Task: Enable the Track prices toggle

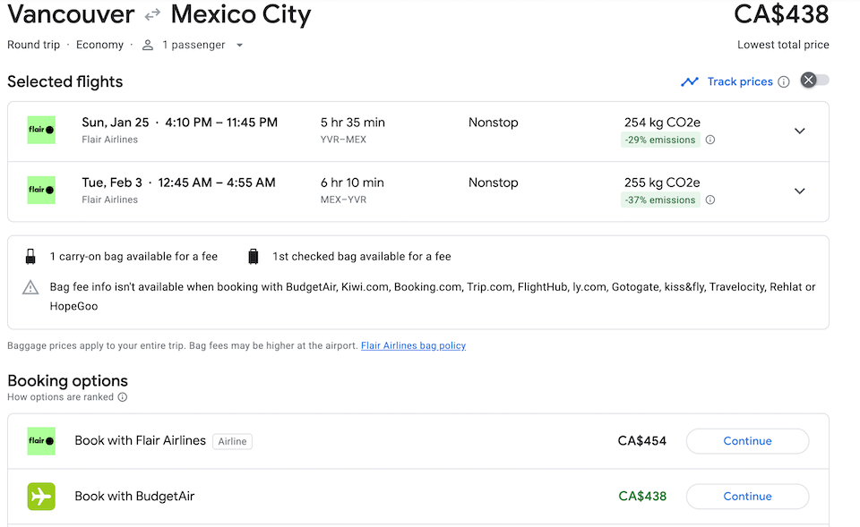Action: coord(814,81)
